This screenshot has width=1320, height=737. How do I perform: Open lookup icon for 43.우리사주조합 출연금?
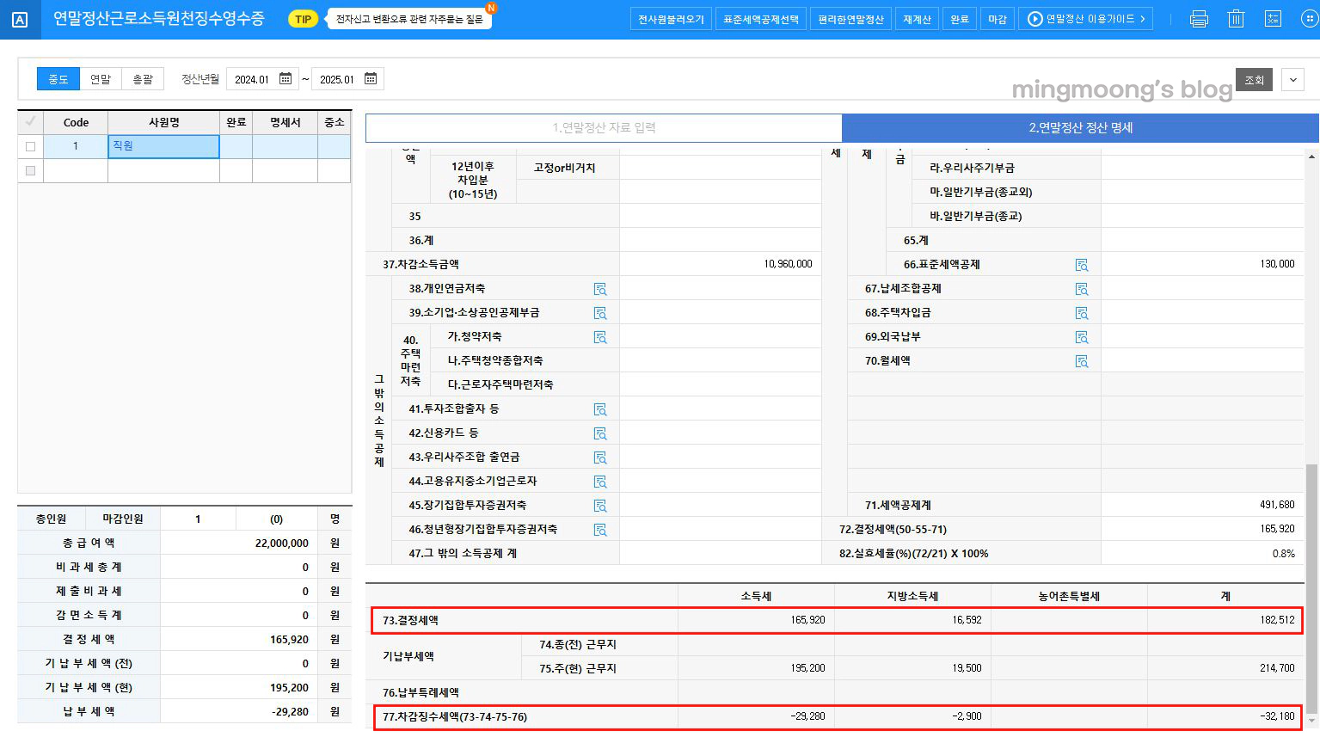pyautogui.click(x=600, y=458)
